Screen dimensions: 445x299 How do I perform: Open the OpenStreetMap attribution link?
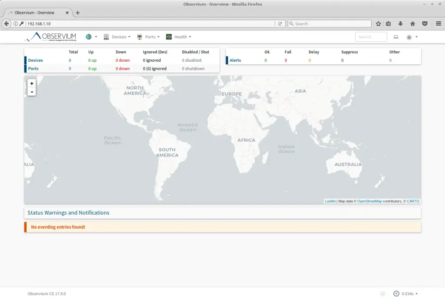pyautogui.click(x=369, y=201)
